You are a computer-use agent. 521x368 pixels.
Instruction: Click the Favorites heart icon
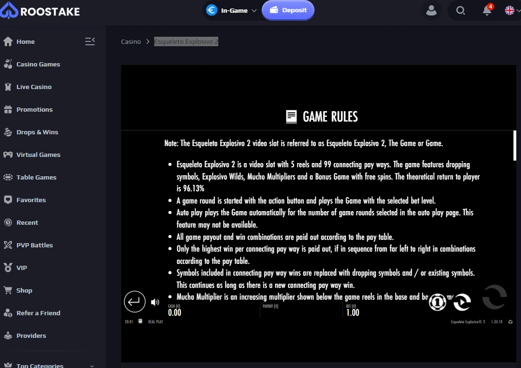pos(8,200)
